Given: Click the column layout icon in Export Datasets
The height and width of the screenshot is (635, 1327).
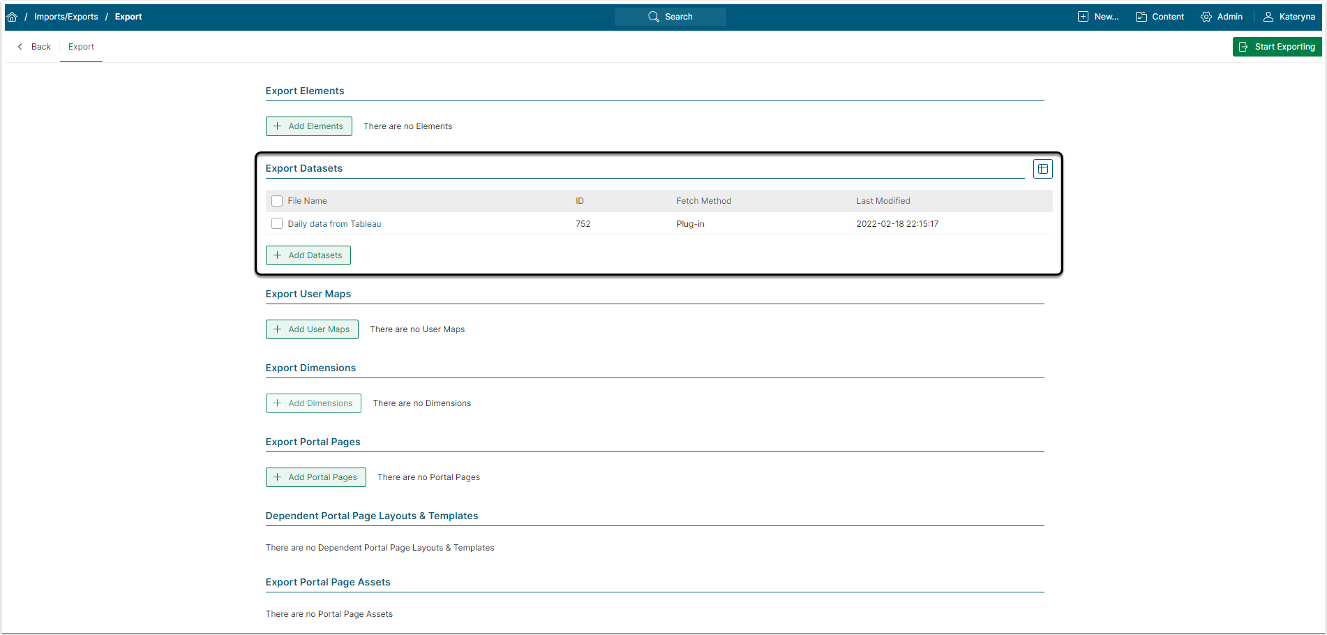Looking at the screenshot, I should point(1042,169).
